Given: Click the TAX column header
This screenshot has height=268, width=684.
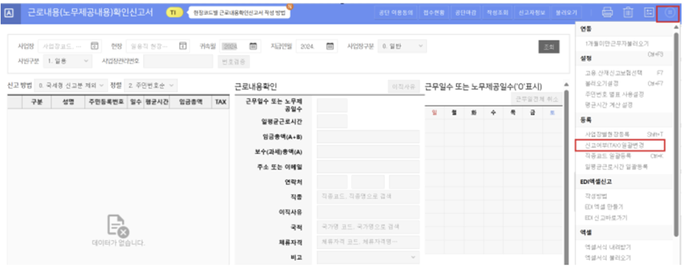Looking at the screenshot, I should click(220, 102).
